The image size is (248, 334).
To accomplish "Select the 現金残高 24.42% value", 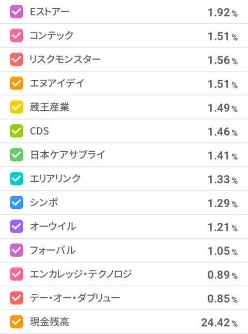I will pos(220,323).
